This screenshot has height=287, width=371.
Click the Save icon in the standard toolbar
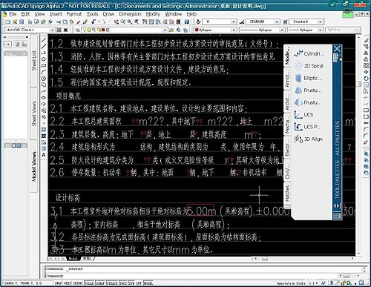(x=22, y=22)
